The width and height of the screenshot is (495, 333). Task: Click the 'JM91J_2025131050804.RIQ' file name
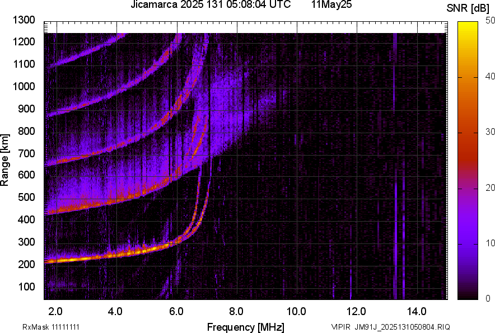[x=402, y=327]
